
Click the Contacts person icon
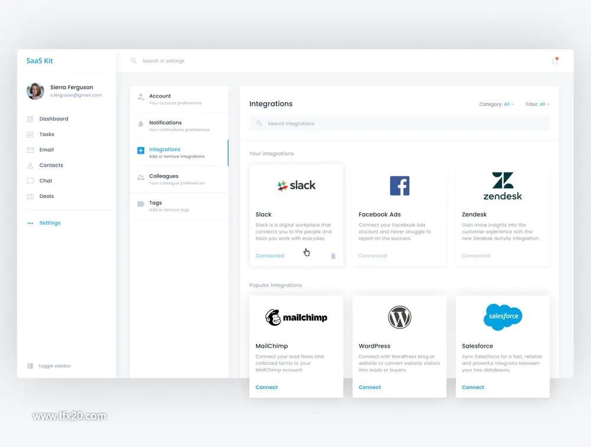[x=30, y=166]
